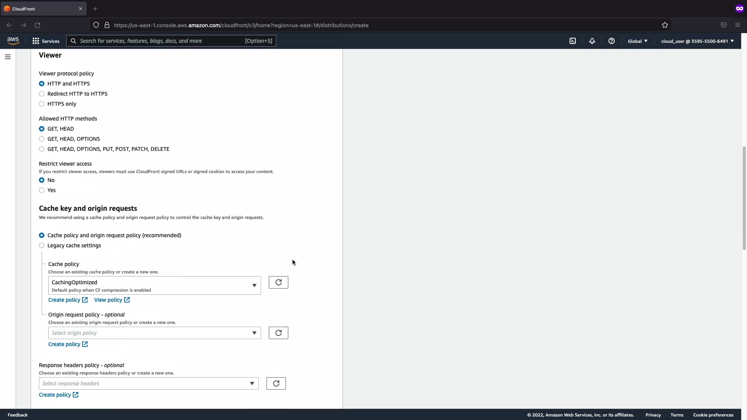Refresh the Response headers policy list

(x=276, y=383)
